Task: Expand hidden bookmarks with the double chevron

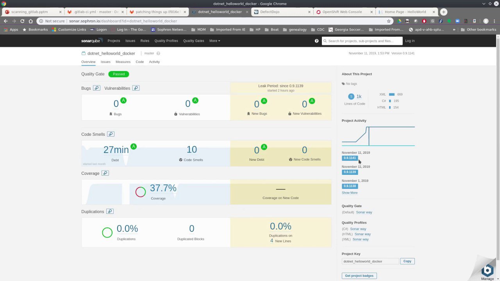Action: (454, 30)
